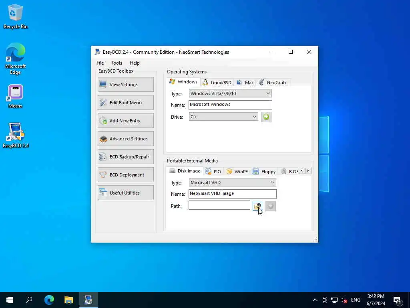Expand the C:\ drive dropdown

223,117
